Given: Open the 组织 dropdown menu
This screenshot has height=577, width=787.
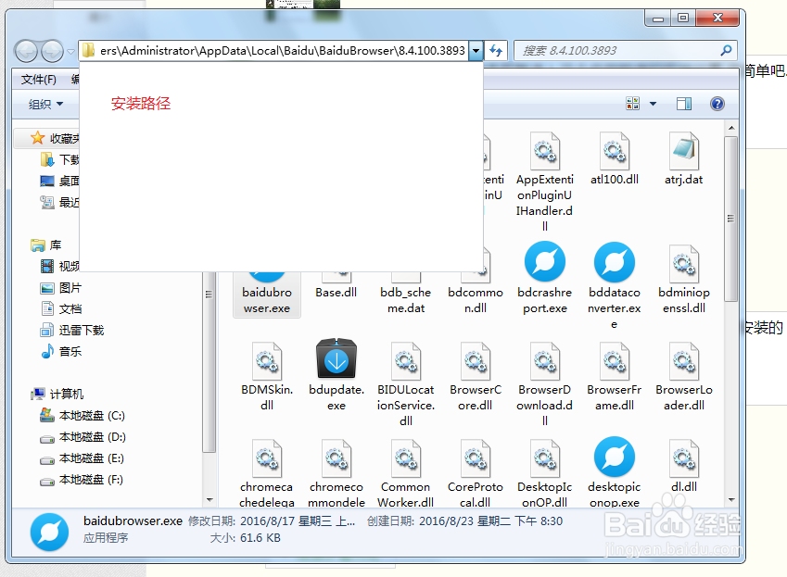Looking at the screenshot, I should click(x=45, y=105).
